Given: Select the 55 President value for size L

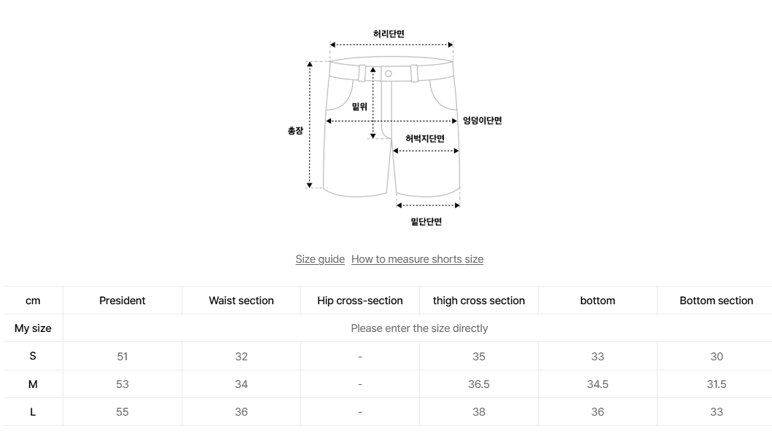Looking at the screenshot, I should tap(122, 412).
